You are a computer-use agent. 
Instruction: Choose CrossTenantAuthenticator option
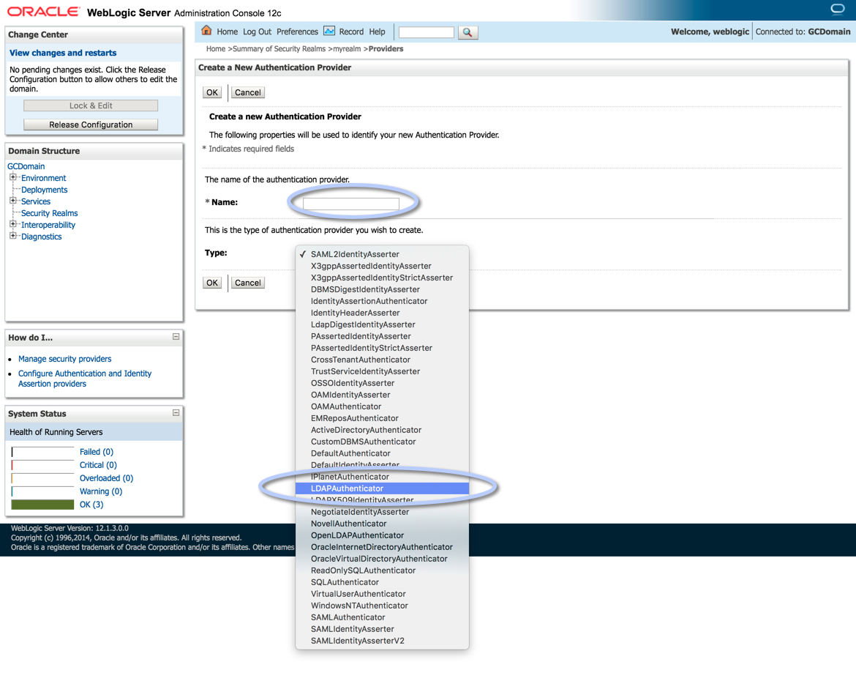(382, 360)
